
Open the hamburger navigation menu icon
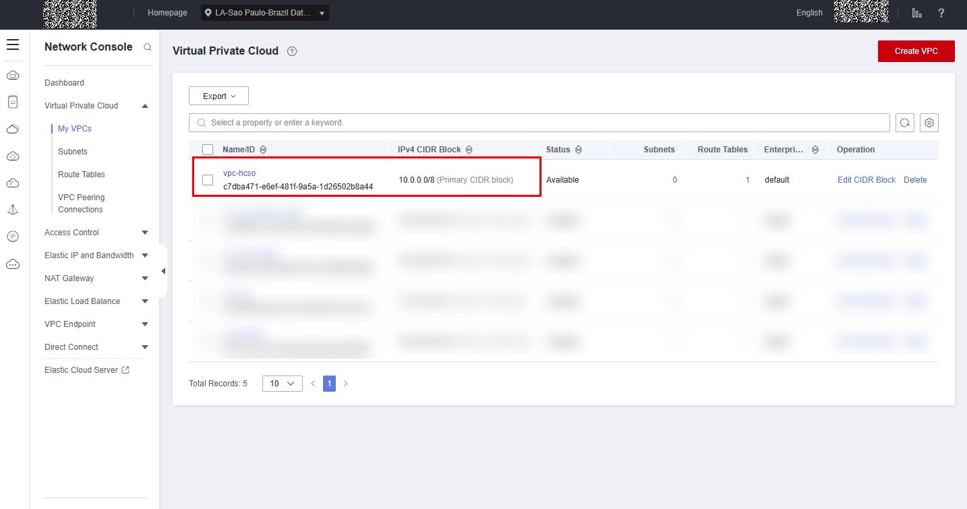click(13, 45)
